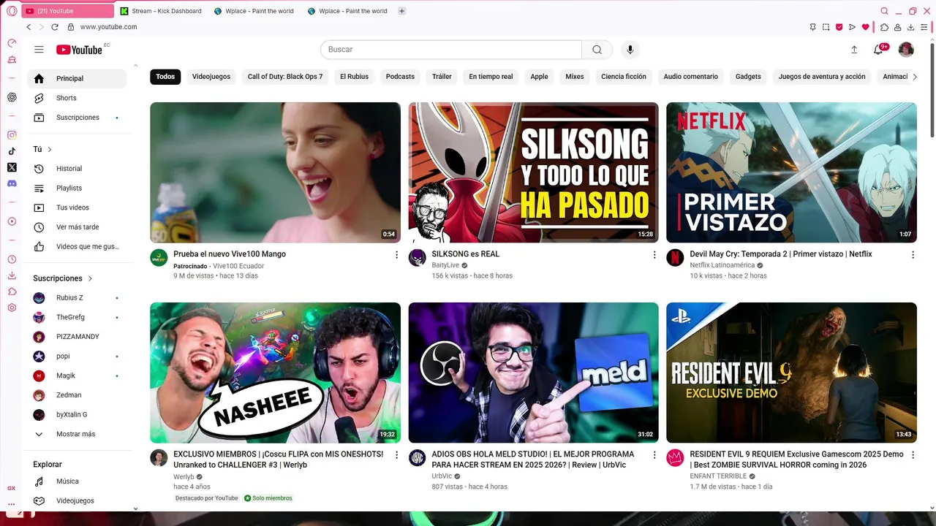Open GX Control speedometer in sidebar
The width and height of the screenshot is (936, 526).
(12, 43)
